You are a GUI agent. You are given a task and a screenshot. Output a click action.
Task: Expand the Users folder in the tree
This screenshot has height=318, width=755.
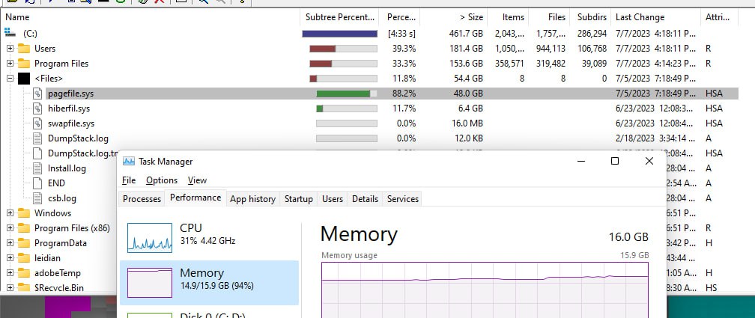[x=10, y=49]
